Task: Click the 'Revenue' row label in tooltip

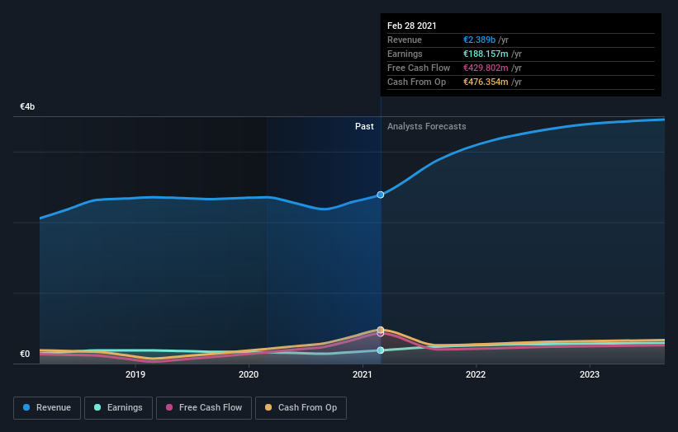Action: pyautogui.click(x=405, y=40)
